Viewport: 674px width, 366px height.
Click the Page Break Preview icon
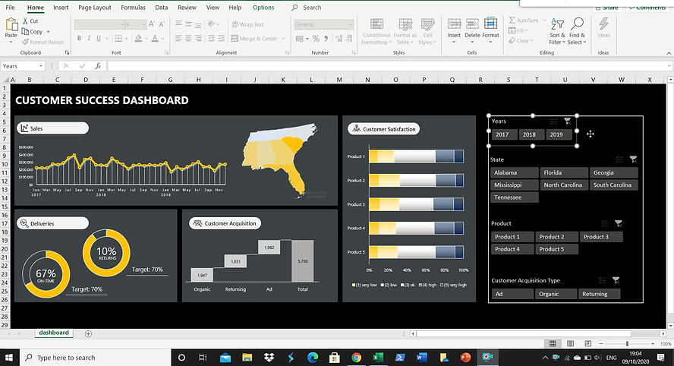[587, 344]
